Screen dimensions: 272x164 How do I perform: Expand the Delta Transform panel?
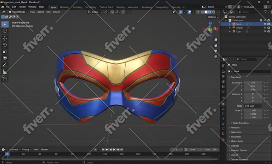click(x=240, y=123)
